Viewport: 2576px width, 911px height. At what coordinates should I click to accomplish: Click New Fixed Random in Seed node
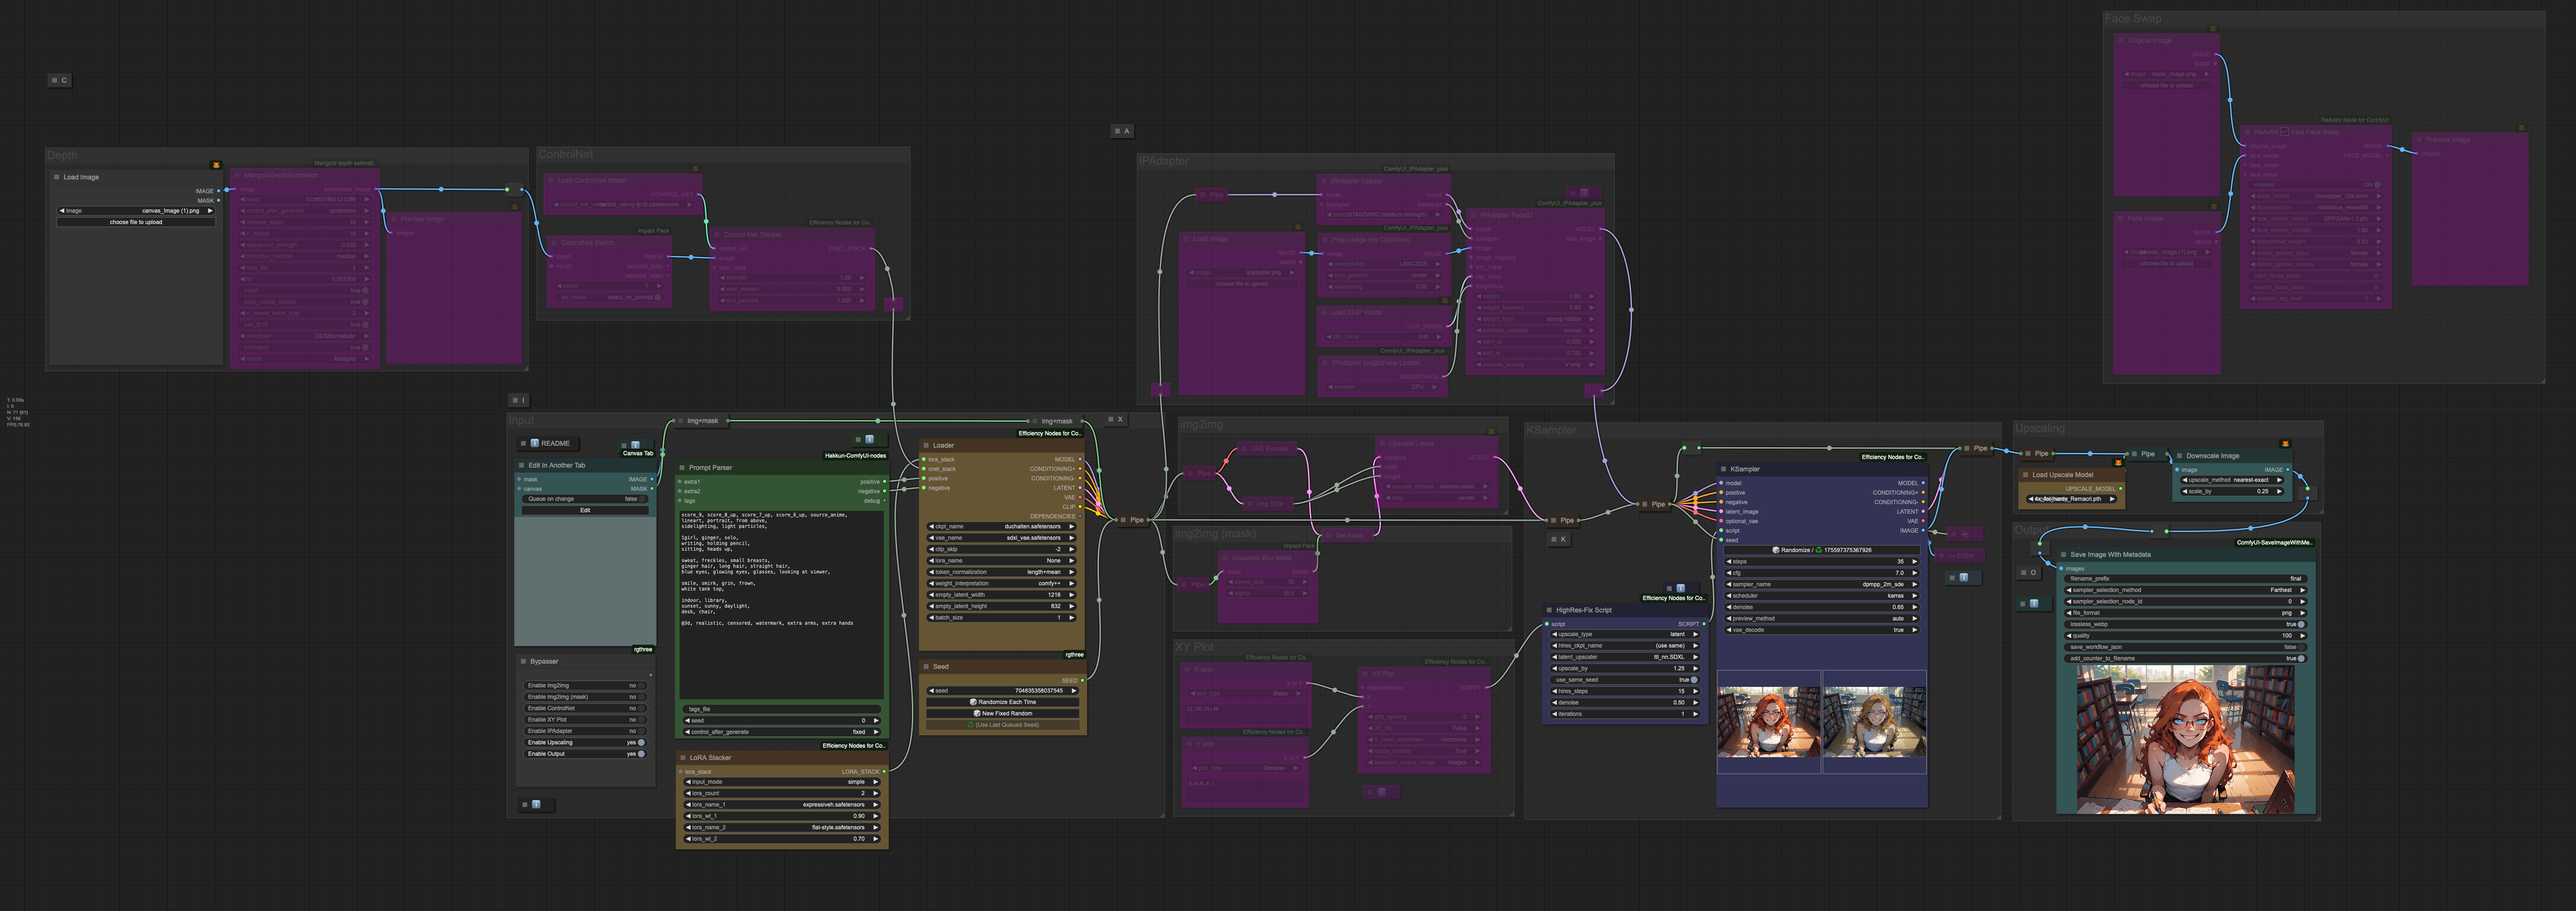(1002, 713)
